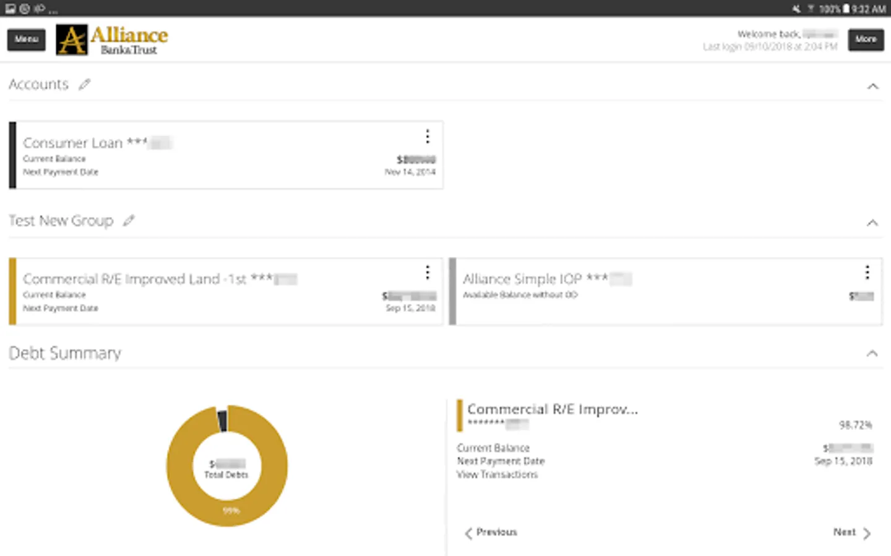Click the View Transactions link
The width and height of the screenshot is (891, 556).
coord(497,474)
